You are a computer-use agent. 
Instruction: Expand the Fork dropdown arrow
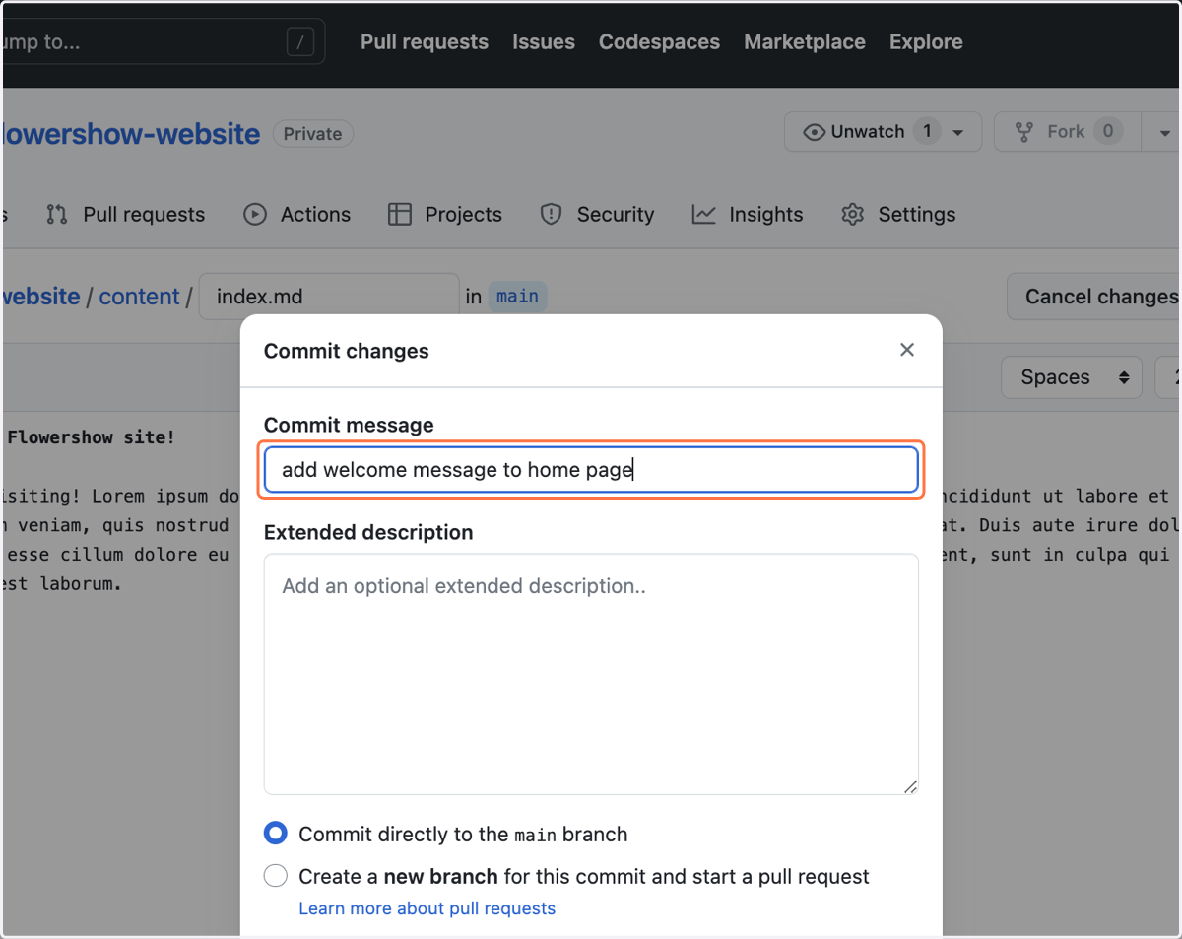click(x=1165, y=133)
